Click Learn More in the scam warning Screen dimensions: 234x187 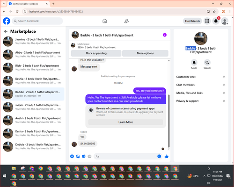click(x=125, y=122)
